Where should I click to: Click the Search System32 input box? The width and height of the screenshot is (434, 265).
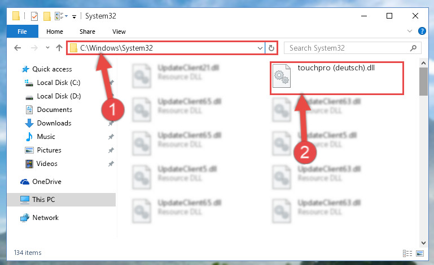348,48
